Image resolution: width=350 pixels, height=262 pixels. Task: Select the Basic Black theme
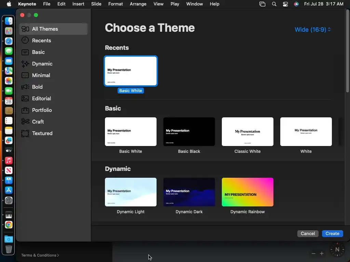click(189, 132)
